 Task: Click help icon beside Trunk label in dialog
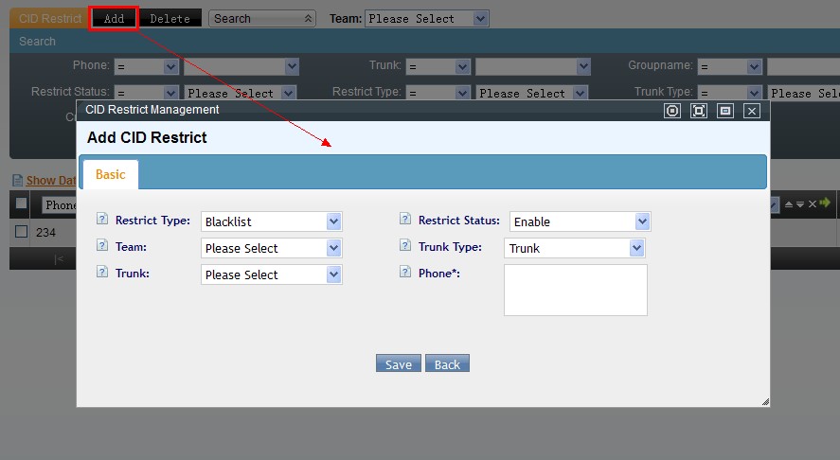102,273
